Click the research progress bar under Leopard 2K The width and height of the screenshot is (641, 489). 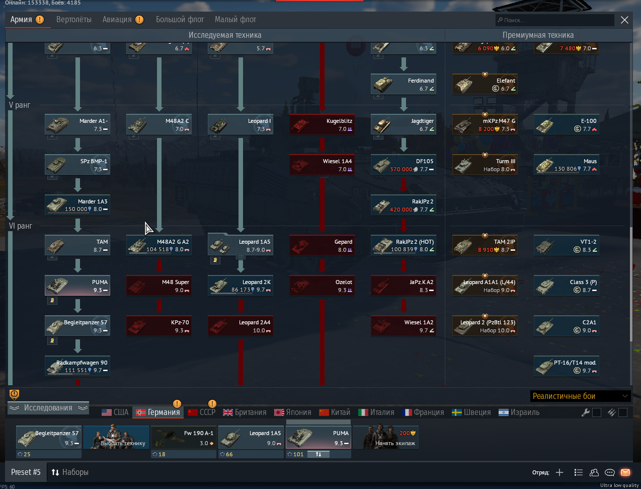point(241,294)
